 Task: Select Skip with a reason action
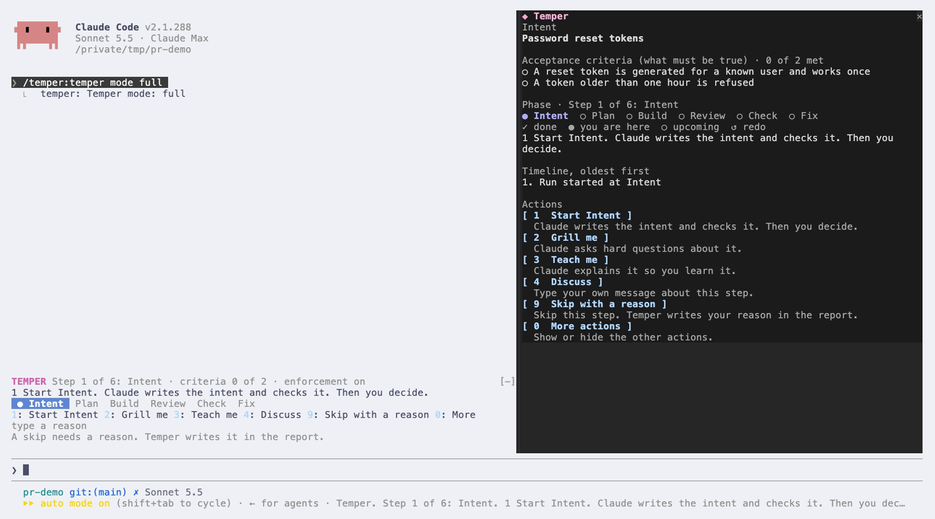(594, 304)
